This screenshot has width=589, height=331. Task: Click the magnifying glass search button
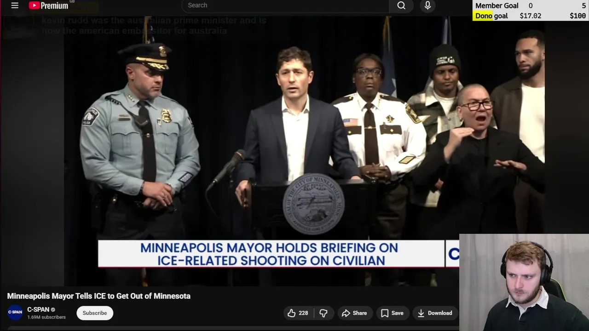pyautogui.click(x=401, y=6)
